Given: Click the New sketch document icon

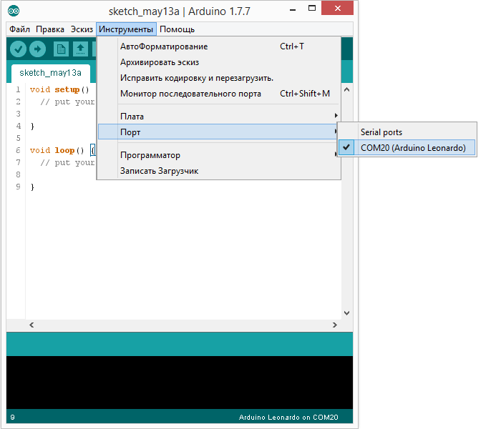Looking at the screenshot, I should (x=62, y=49).
